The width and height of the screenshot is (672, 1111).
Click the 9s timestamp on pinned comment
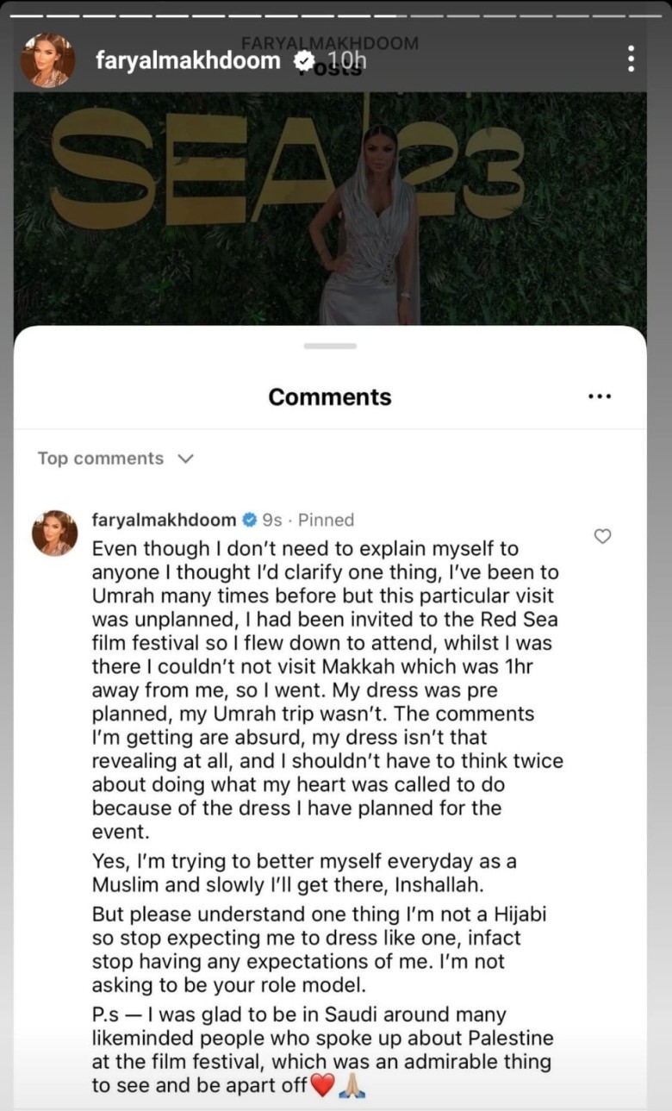coord(272,520)
